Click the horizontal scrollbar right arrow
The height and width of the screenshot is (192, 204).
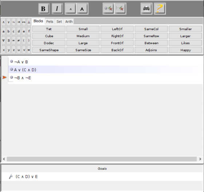point(200,159)
